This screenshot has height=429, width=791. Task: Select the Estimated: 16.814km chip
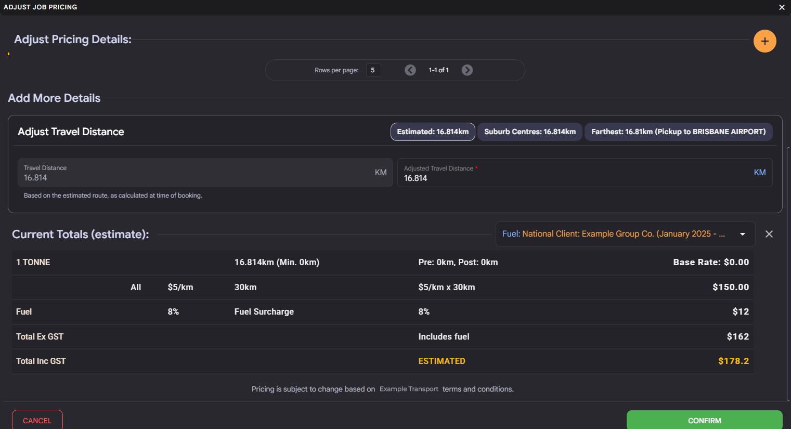pyautogui.click(x=433, y=132)
